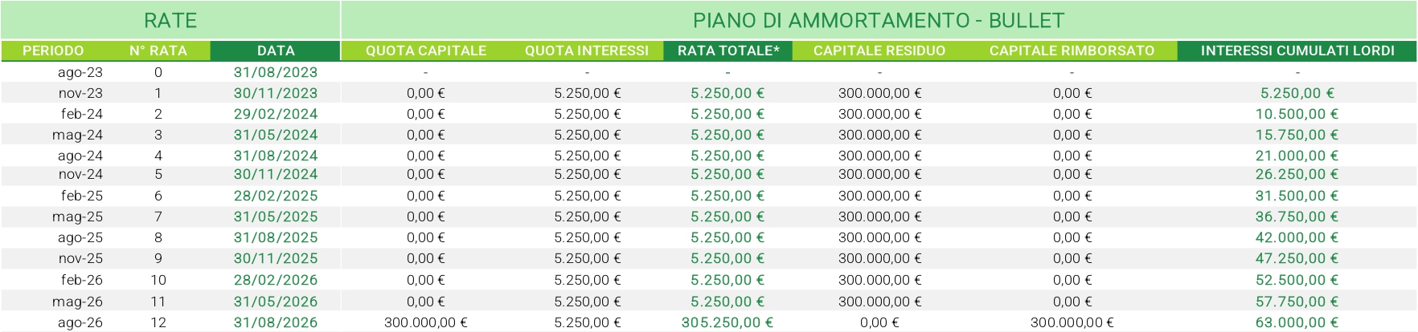This screenshot has height=332, width=1418.
Task: Select the QUOTA CAPITALE column header
Action: coord(426,51)
